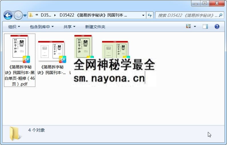Refresh the folder with the refresh button
The image size is (227, 145).
tap(150, 15)
